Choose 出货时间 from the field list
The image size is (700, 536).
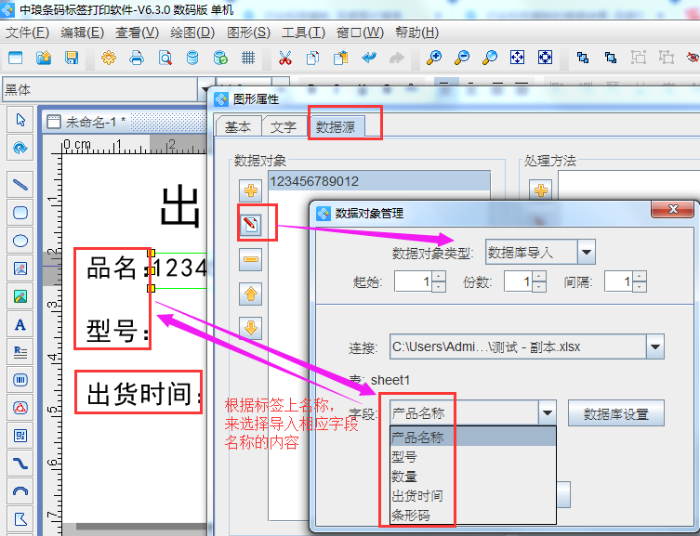416,495
